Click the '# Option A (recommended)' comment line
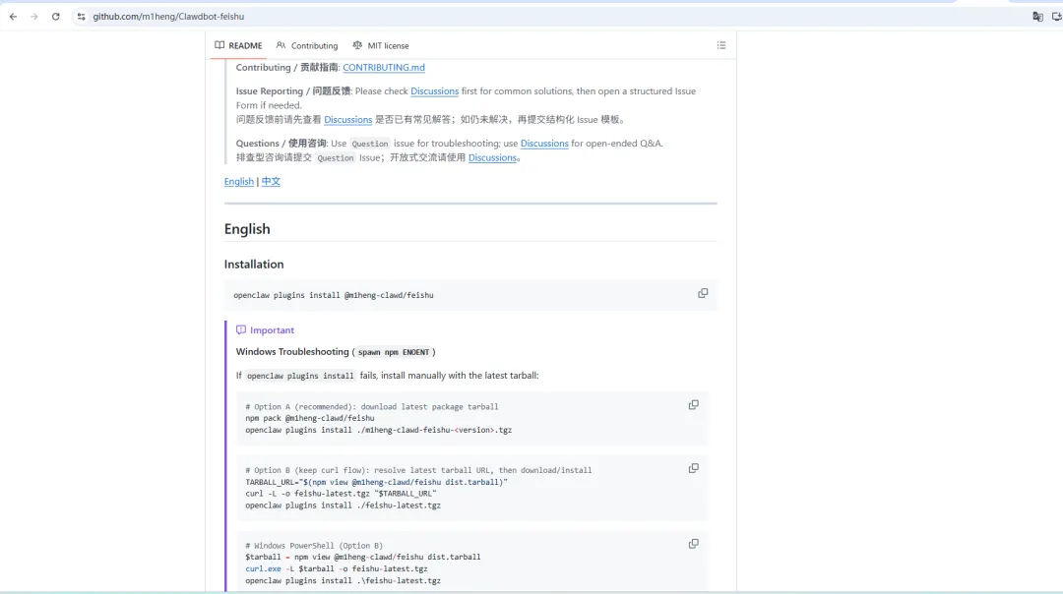Image resolution: width=1063 pixels, height=594 pixels. [371, 406]
